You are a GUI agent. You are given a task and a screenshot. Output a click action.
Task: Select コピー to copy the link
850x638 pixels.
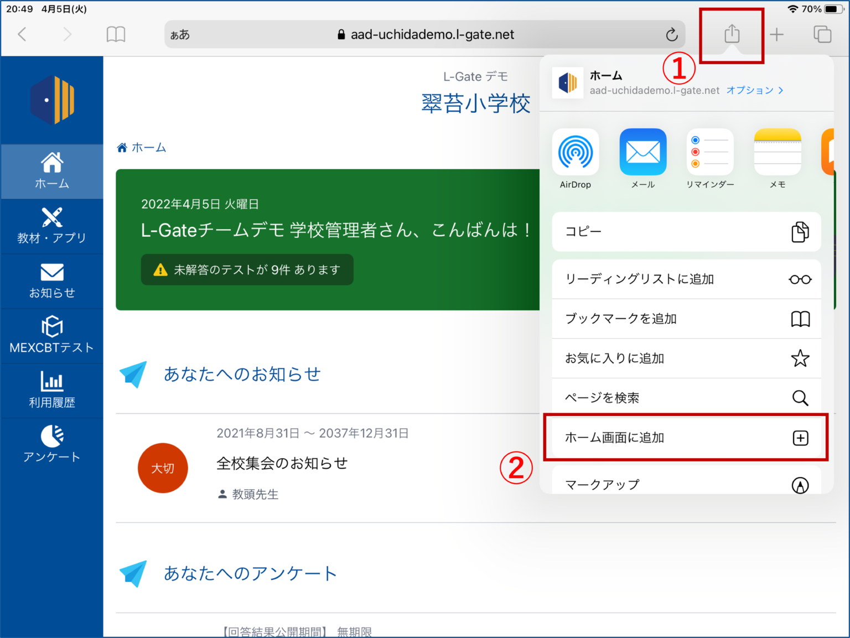click(x=686, y=232)
